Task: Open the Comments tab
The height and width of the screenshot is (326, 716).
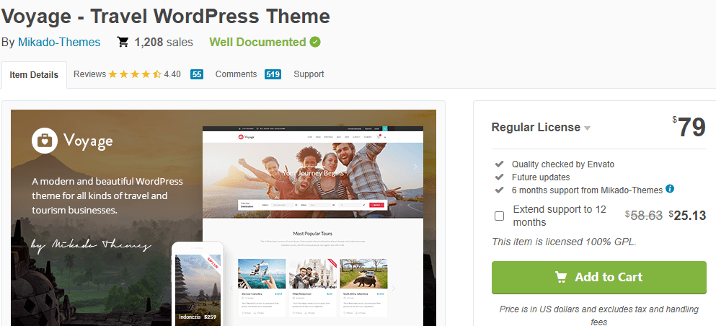Action: (236, 74)
